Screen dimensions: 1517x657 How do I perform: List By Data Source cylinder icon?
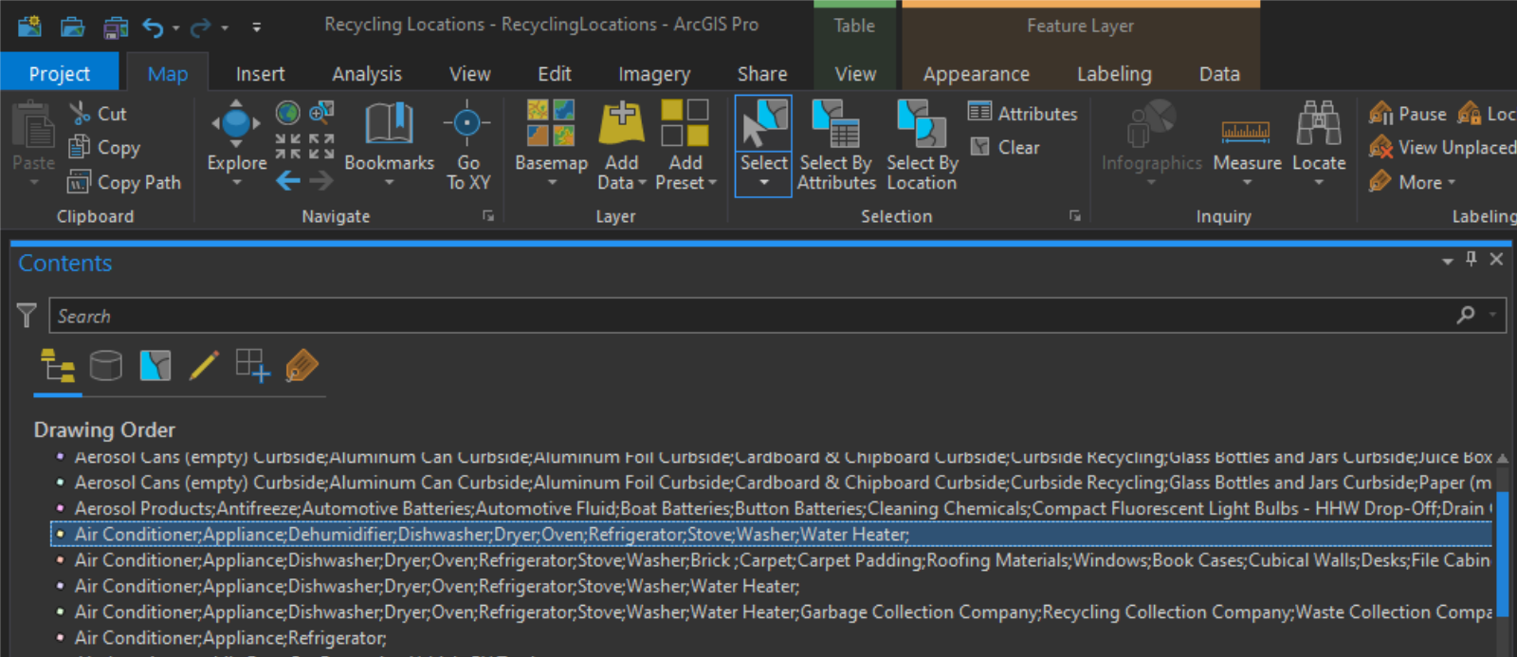106,366
